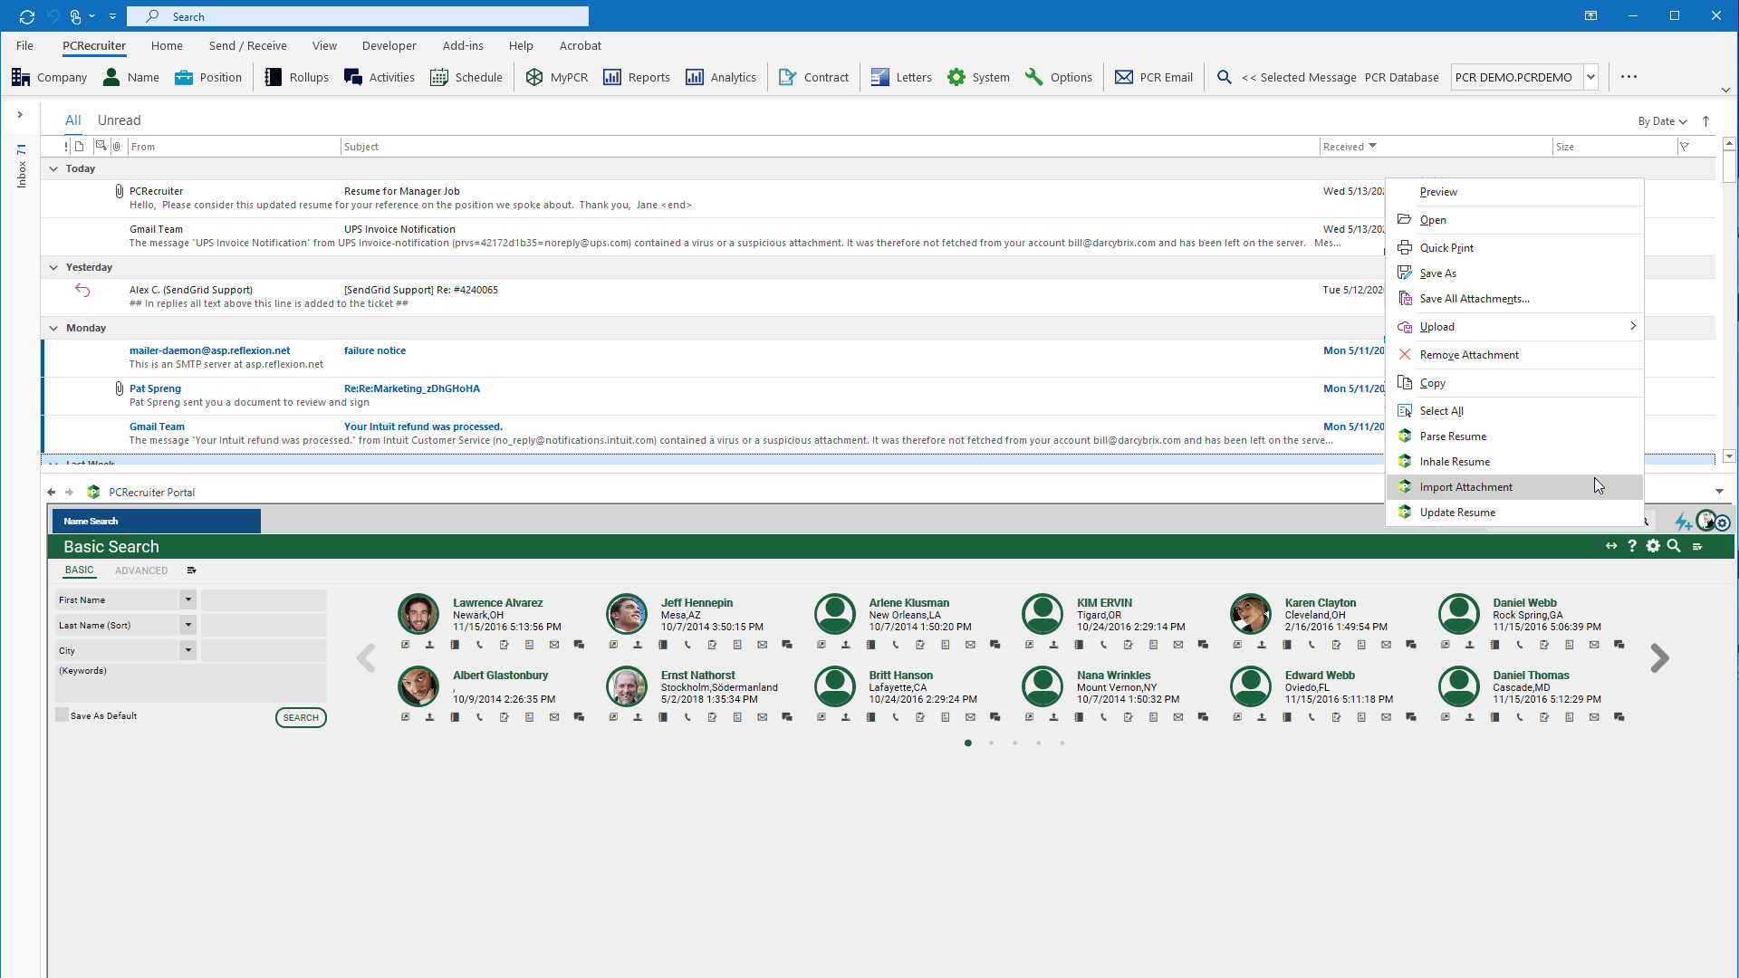Open the Analytics toolbar icon
The image size is (1739, 978).
(x=720, y=76)
